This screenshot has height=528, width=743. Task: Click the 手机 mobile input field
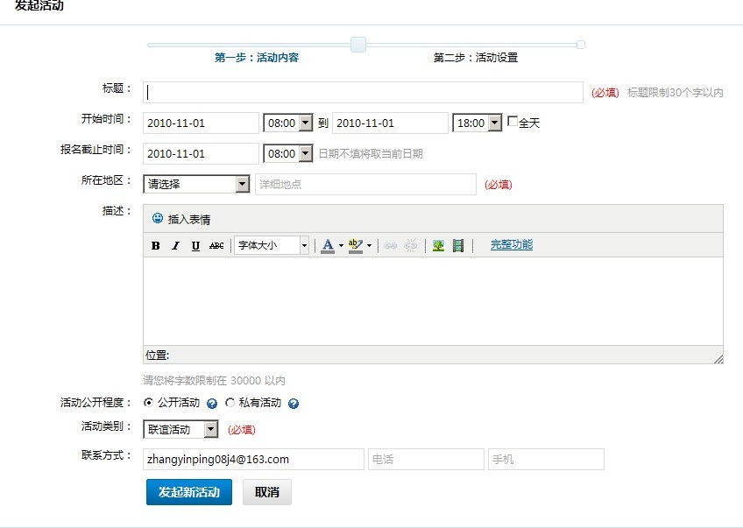[x=546, y=460]
